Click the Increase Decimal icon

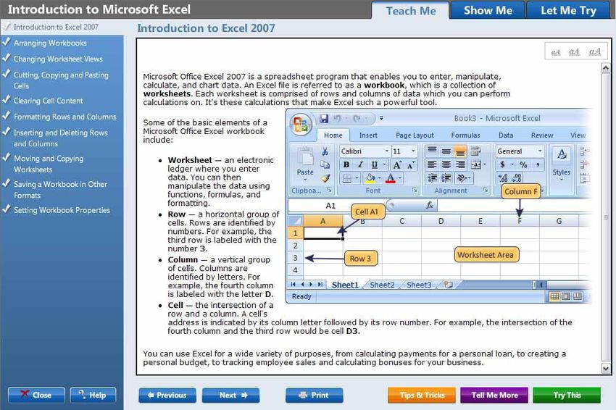[503, 178]
